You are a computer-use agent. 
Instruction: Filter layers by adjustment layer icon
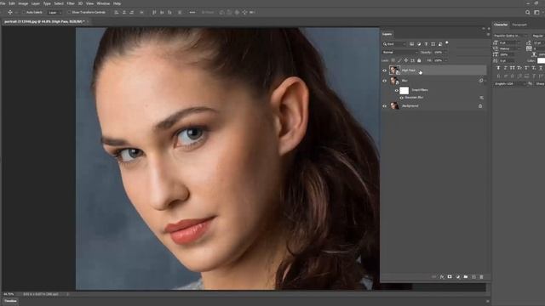[x=419, y=44]
